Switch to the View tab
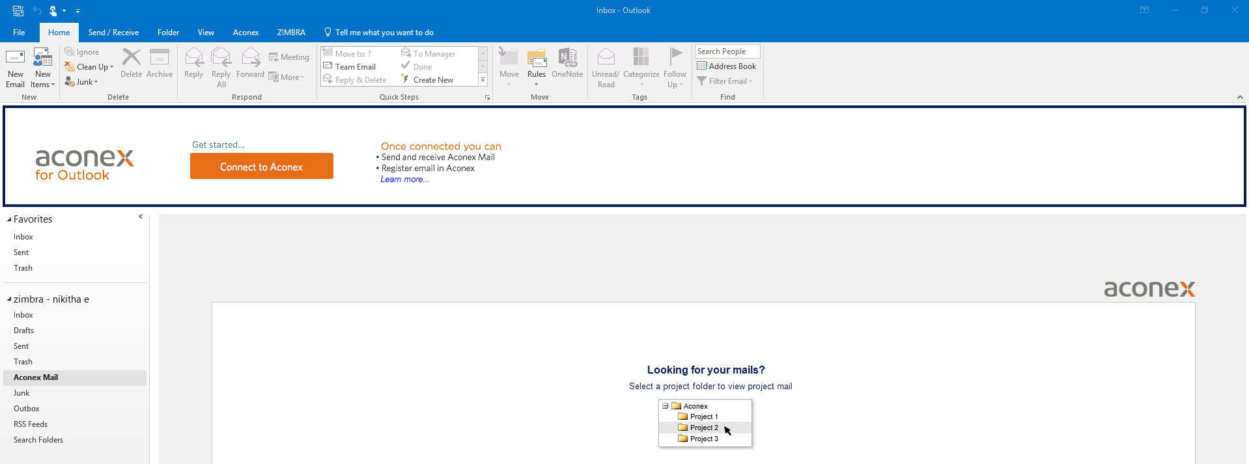Viewport: 1249px width, 464px height. 206,33
